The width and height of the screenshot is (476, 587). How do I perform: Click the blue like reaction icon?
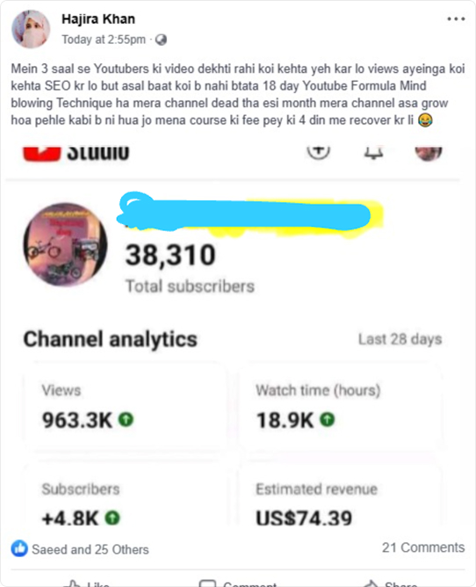(x=19, y=548)
